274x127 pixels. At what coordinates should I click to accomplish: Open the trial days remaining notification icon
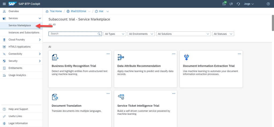(x=224, y=4)
